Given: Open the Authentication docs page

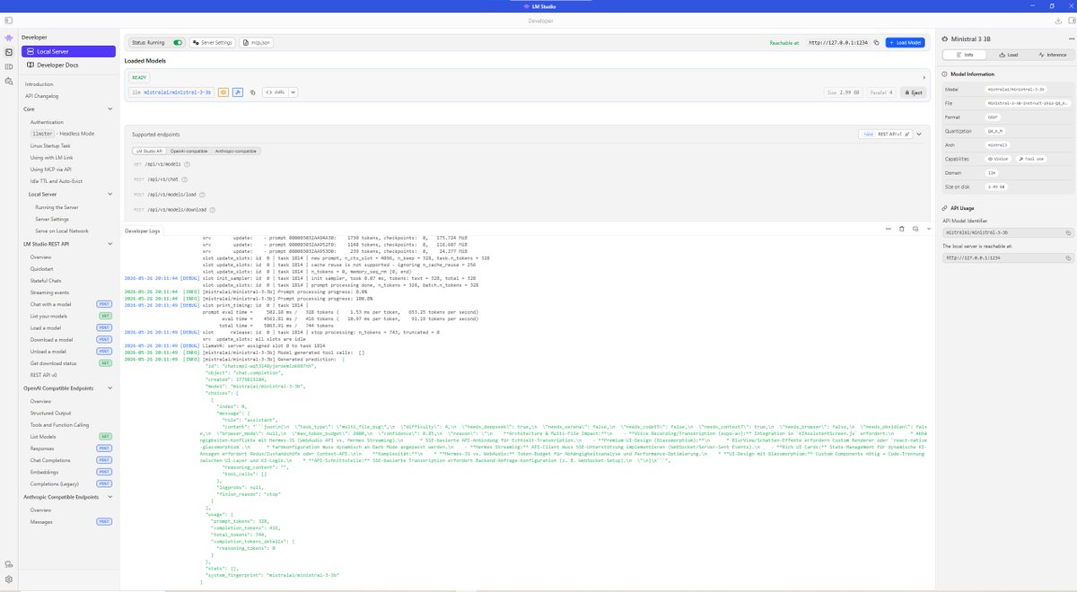Looking at the screenshot, I should [x=47, y=122].
